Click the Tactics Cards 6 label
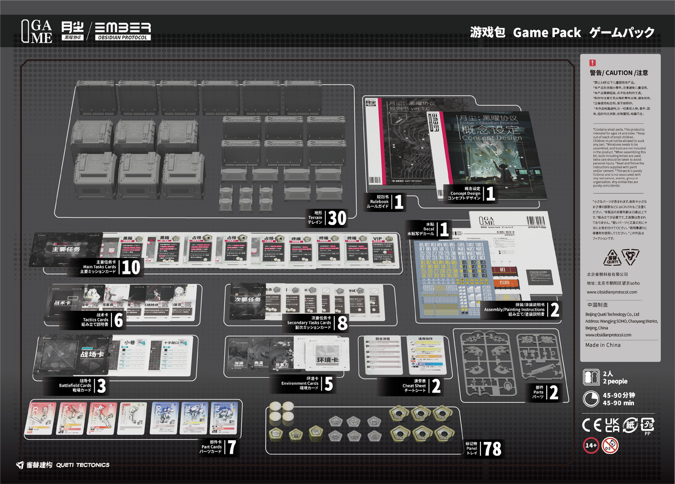The width and height of the screenshot is (675, 484). click(x=103, y=320)
